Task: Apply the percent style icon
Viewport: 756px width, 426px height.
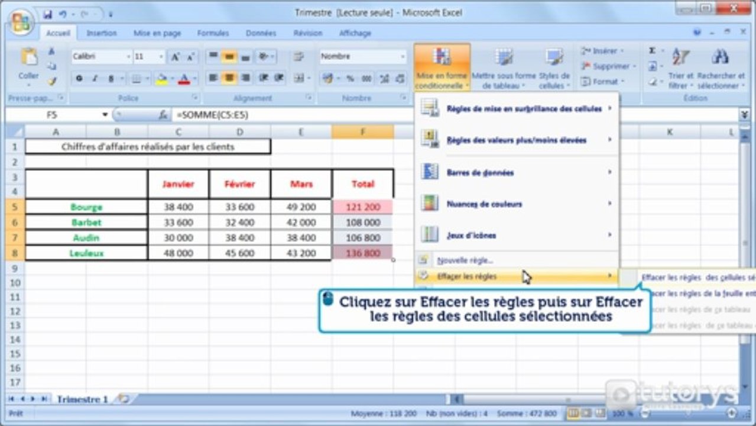Action: pyautogui.click(x=351, y=78)
